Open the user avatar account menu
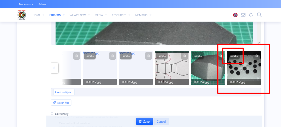This screenshot has height=127, width=281. pyautogui.click(x=235, y=15)
